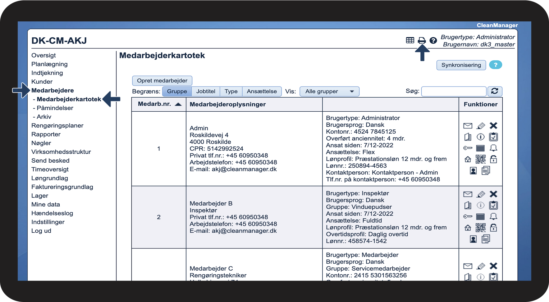Edit Medarbejder B with pencil icon
The height and width of the screenshot is (302, 549).
(481, 194)
